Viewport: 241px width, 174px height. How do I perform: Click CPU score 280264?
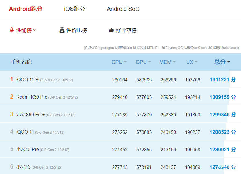click(x=120, y=80)
